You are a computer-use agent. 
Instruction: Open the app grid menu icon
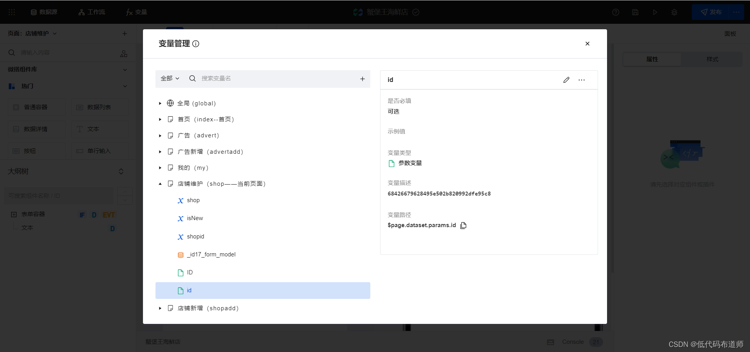tap(12, 12)
